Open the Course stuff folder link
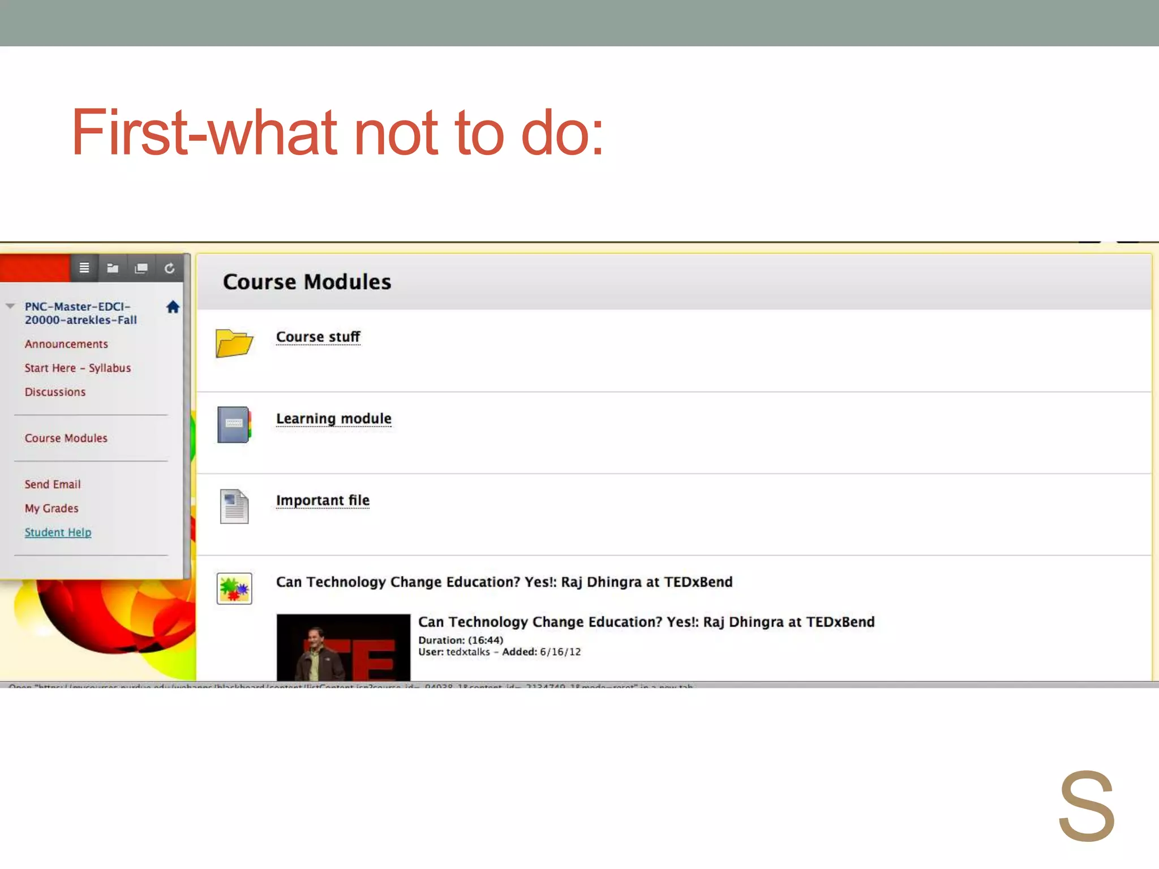 click(318, 337)
